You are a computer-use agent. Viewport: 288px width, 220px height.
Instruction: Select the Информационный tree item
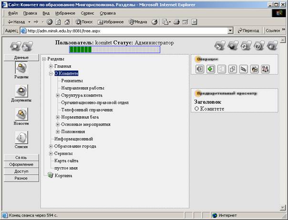pyautogui.click(x=73, y=139)
